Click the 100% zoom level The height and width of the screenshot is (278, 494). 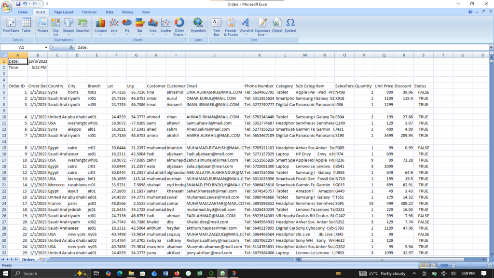click(x=444, y=265)
